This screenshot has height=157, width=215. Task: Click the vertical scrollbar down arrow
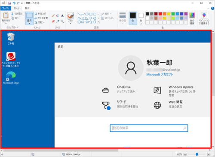point(213,147)
